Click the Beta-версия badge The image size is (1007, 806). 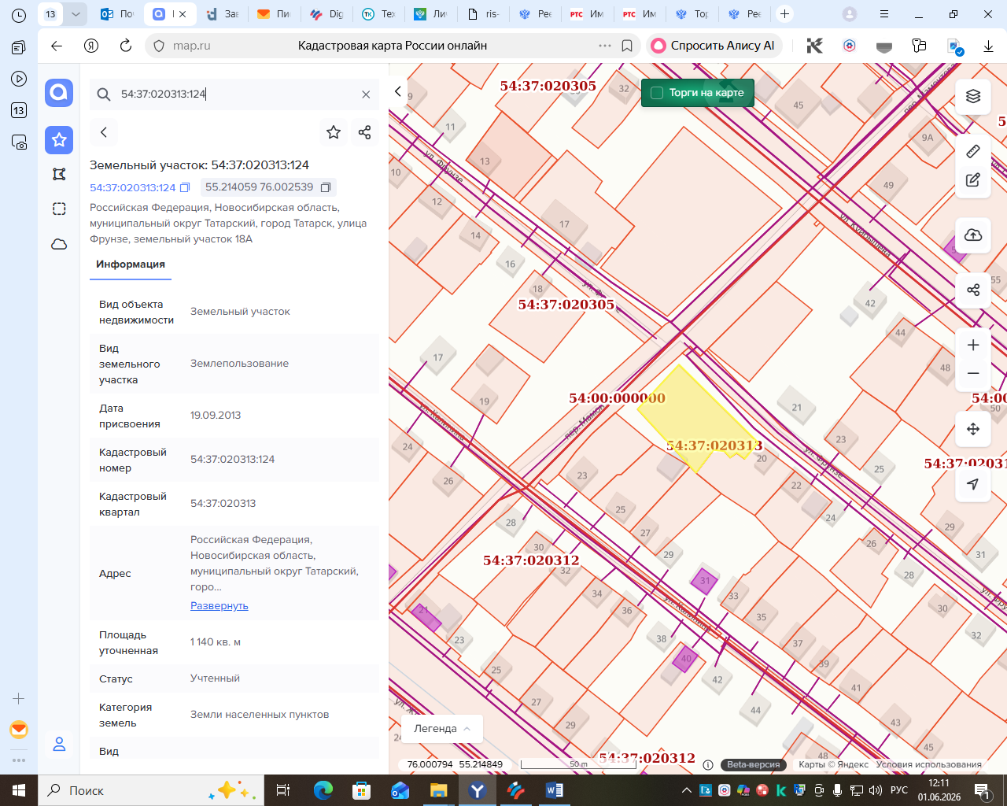tap(754, 764)
